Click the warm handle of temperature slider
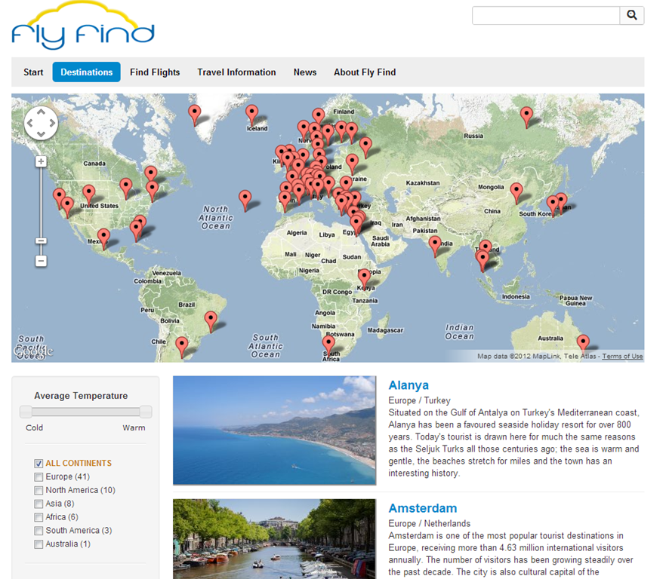666x579 pixels. [x=146, y=412]
